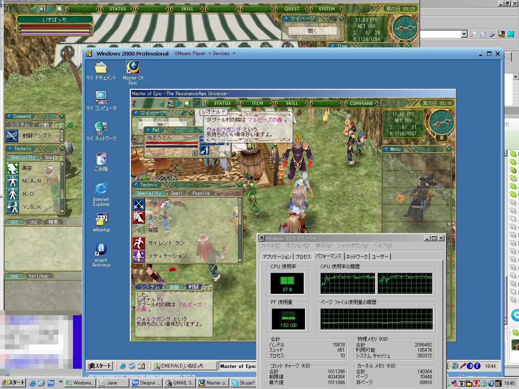The image size is (519, 389).
Task: Open SYSTEM in the background game menu bar
Action: (327, 9)
